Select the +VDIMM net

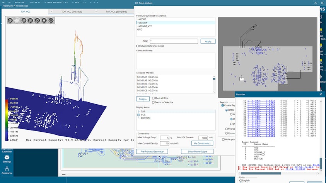176,23
